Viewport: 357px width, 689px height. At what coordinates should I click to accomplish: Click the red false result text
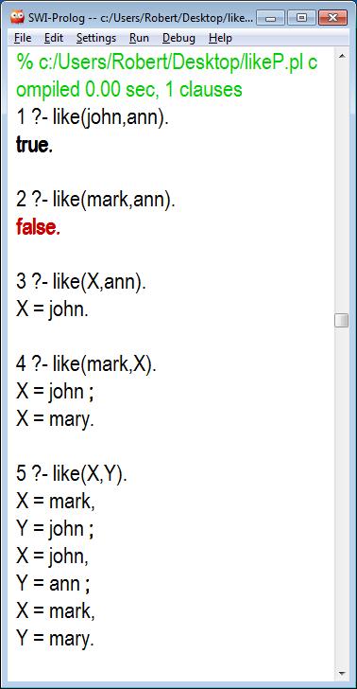[x=38, y=227]
